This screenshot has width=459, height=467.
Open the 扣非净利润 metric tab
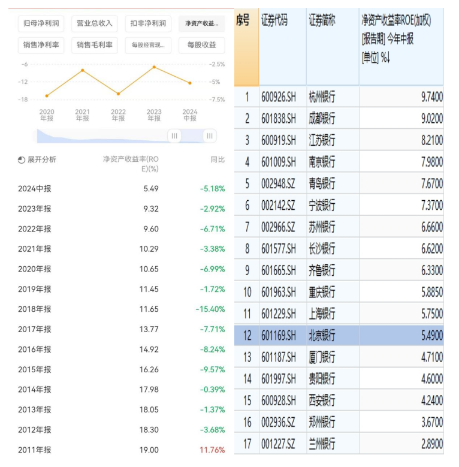[x=149, y=23]
